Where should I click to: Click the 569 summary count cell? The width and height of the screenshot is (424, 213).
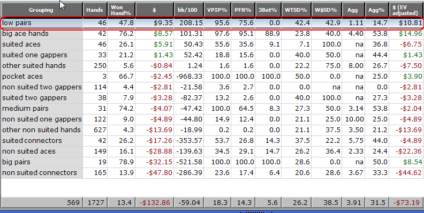[x=41, y=202]
